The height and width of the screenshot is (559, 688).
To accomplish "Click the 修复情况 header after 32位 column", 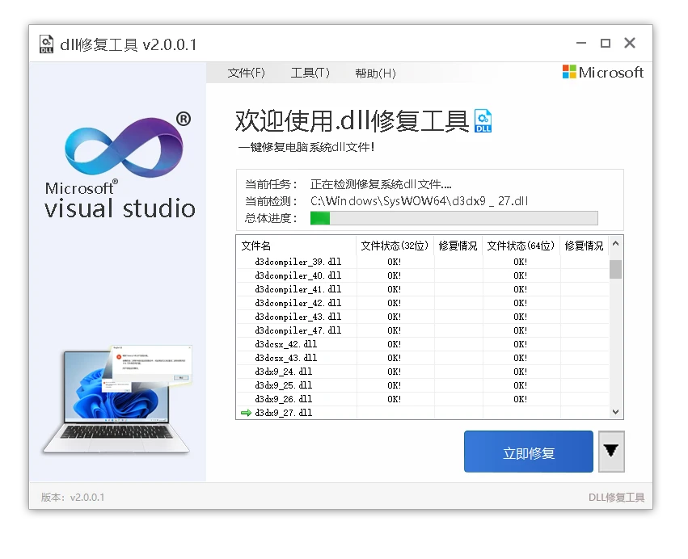I will (x=458, y=246).
